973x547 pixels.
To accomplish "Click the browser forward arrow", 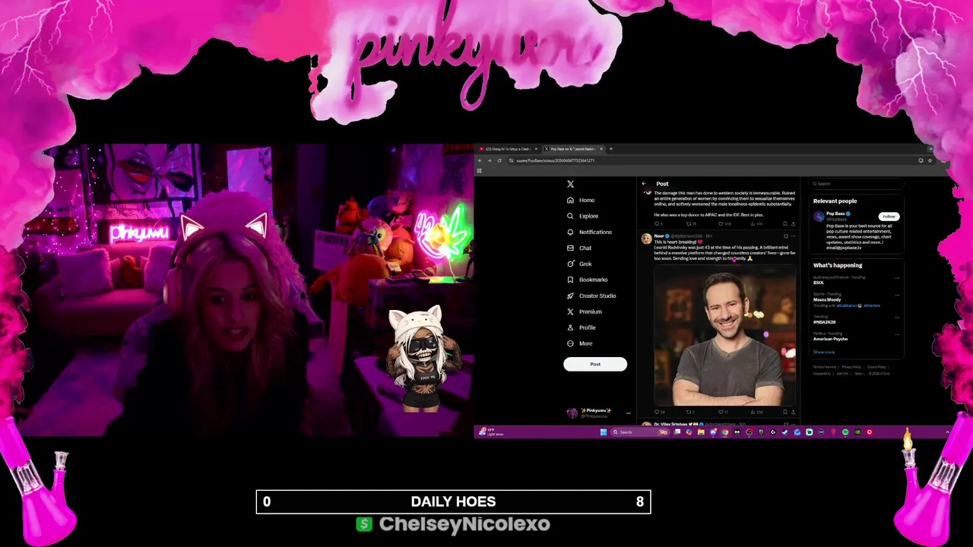I will click(490, 160).
